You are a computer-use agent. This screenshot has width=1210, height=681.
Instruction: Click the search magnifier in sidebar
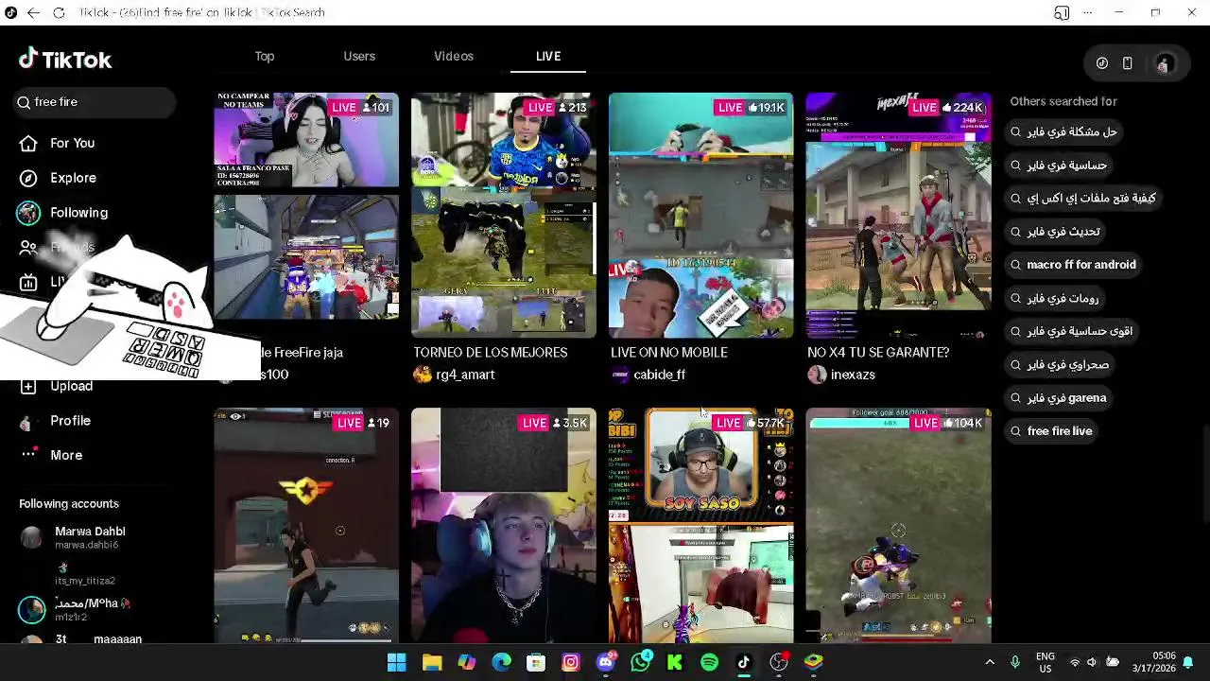pos(24,102)
